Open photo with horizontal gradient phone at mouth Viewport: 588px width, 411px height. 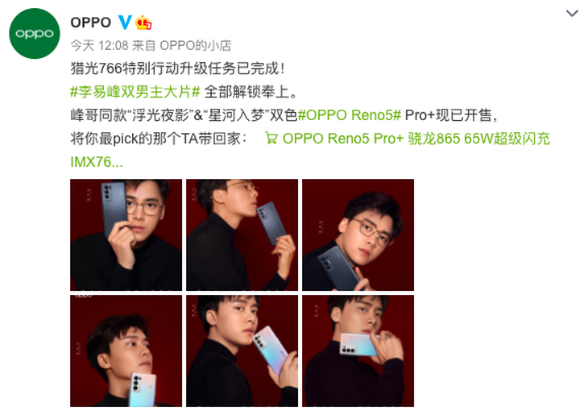[x=358, y=351]
